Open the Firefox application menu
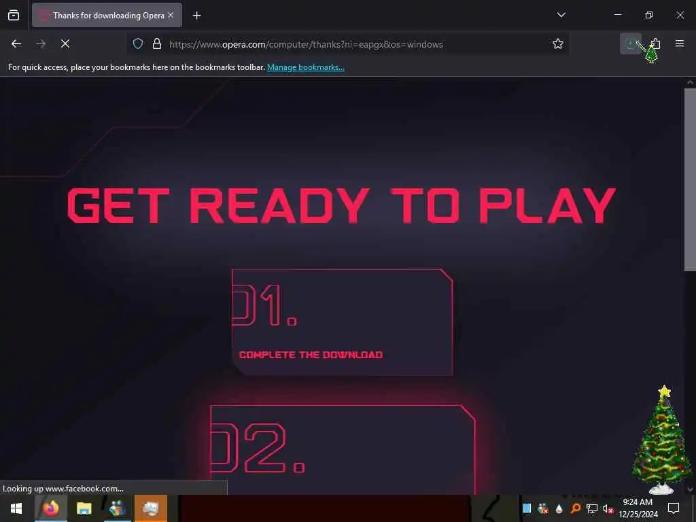The width and height of the screenshot is (696, 522). pos(680,43)
